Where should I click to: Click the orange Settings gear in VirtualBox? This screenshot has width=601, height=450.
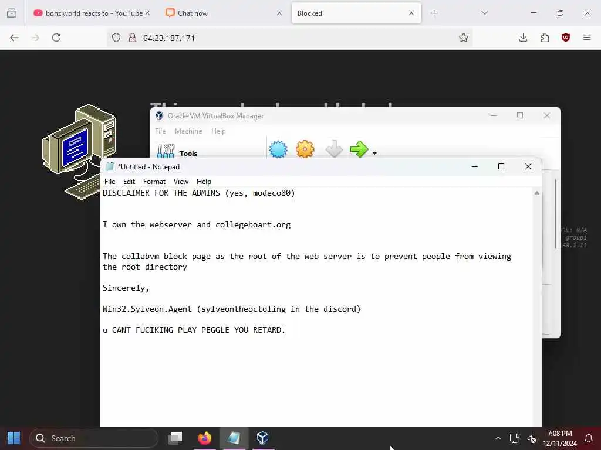(x=305, y=149)
